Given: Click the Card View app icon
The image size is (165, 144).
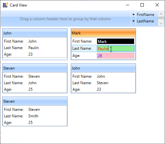Looking at the screenshot, I should click(x=5, y=5).
